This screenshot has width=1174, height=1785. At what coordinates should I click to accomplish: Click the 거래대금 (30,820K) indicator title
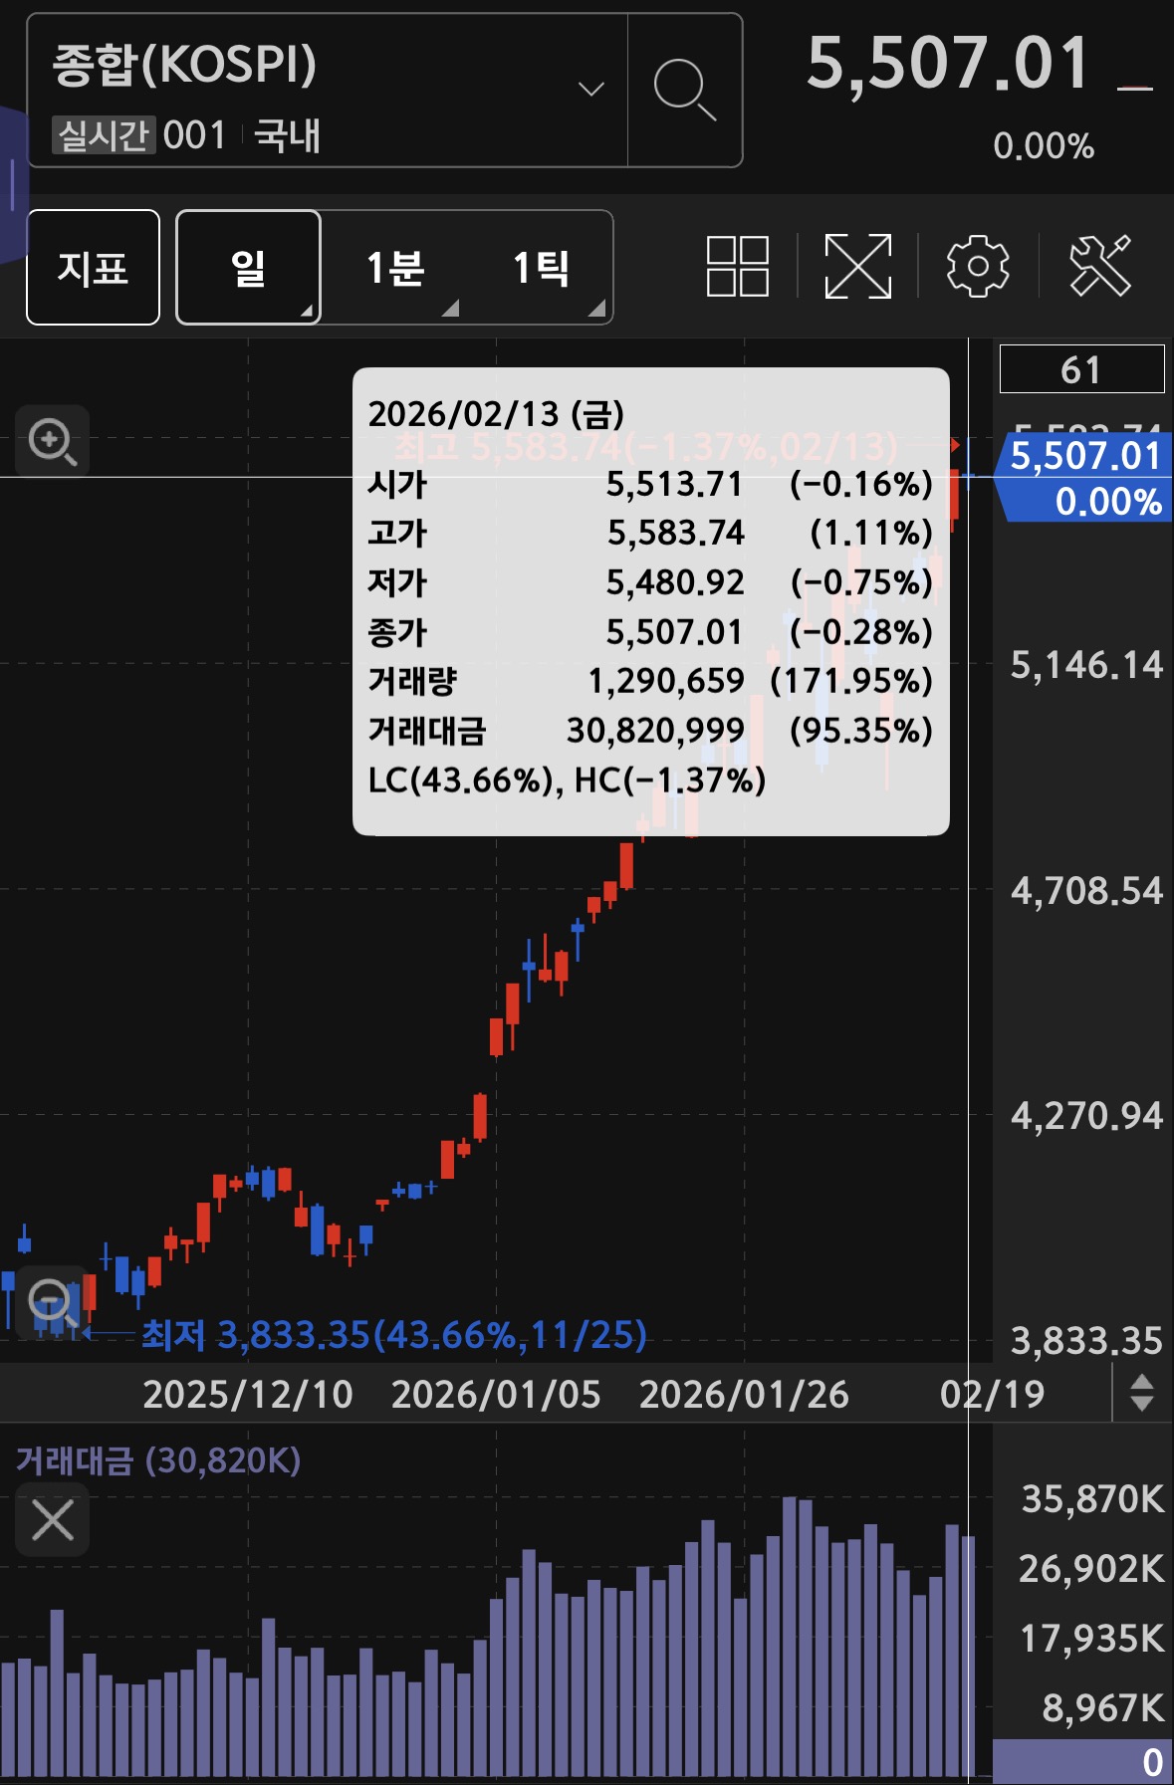158,1460
